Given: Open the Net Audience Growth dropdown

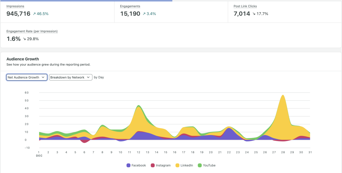Looking at the screenshot, I should (x=26, y=77).
